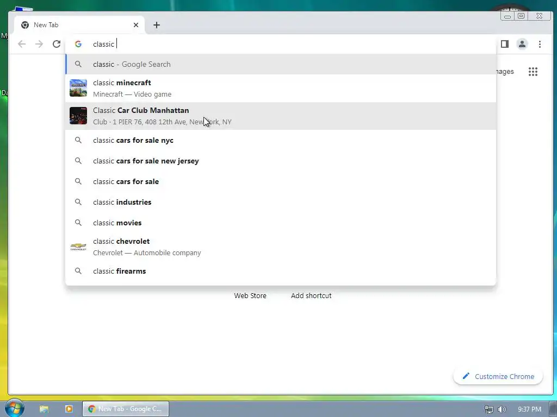
Task: Close the New Tab tab
Action: 136,25
